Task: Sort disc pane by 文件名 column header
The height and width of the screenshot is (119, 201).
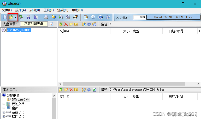Action: coord(84,31)
